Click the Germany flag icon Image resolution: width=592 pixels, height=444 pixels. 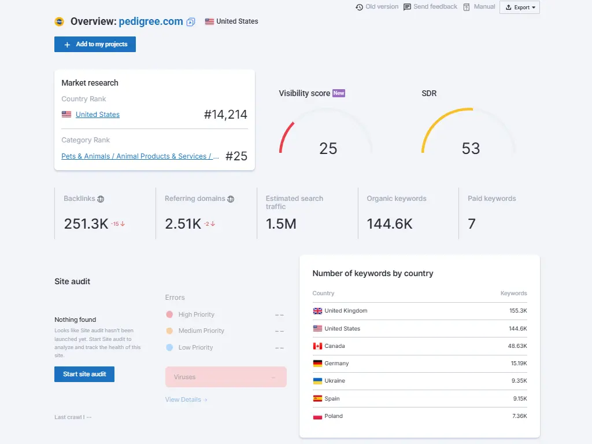[317, 364]
